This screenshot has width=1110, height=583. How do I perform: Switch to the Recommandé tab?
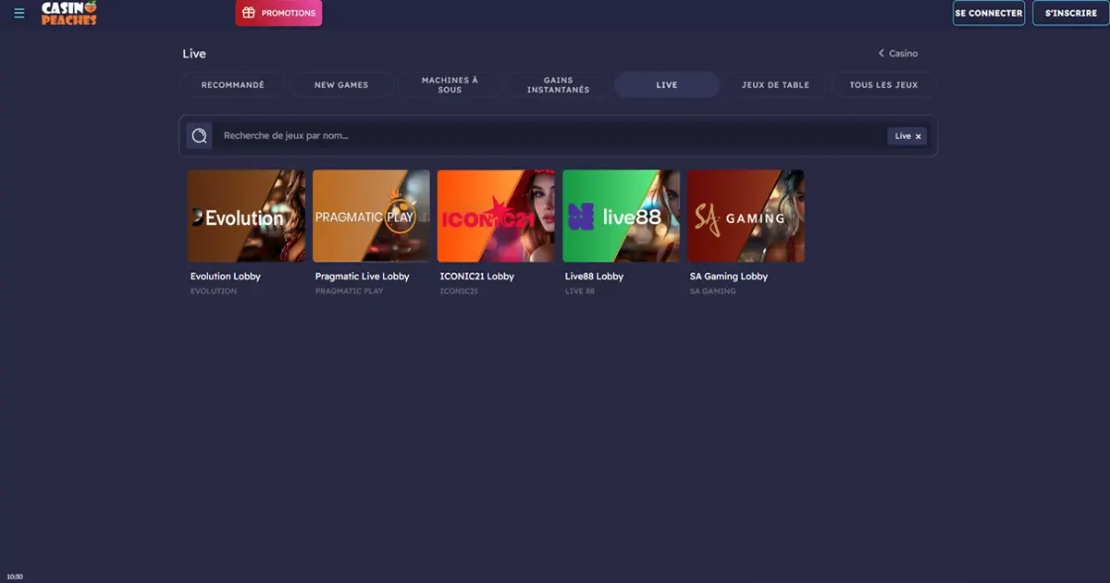[x=233, y=85]
